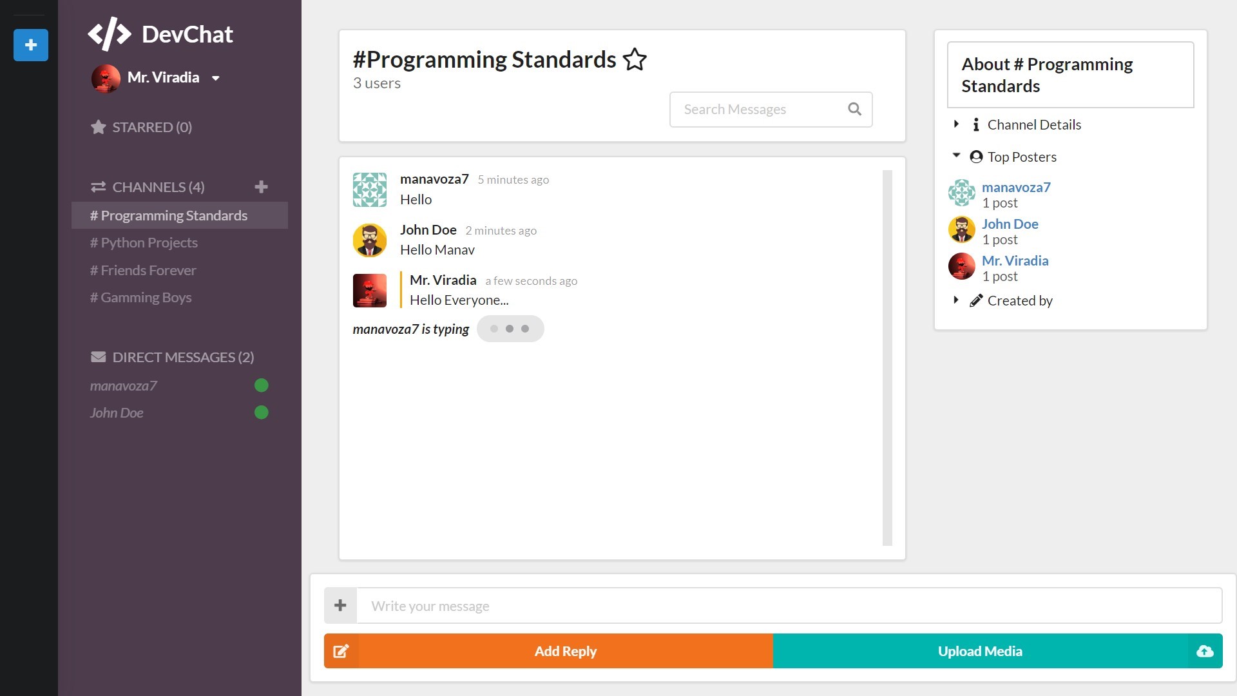Click the Direct Messages envelope icon
1237x696 pixels.
[x=98, y=357]
